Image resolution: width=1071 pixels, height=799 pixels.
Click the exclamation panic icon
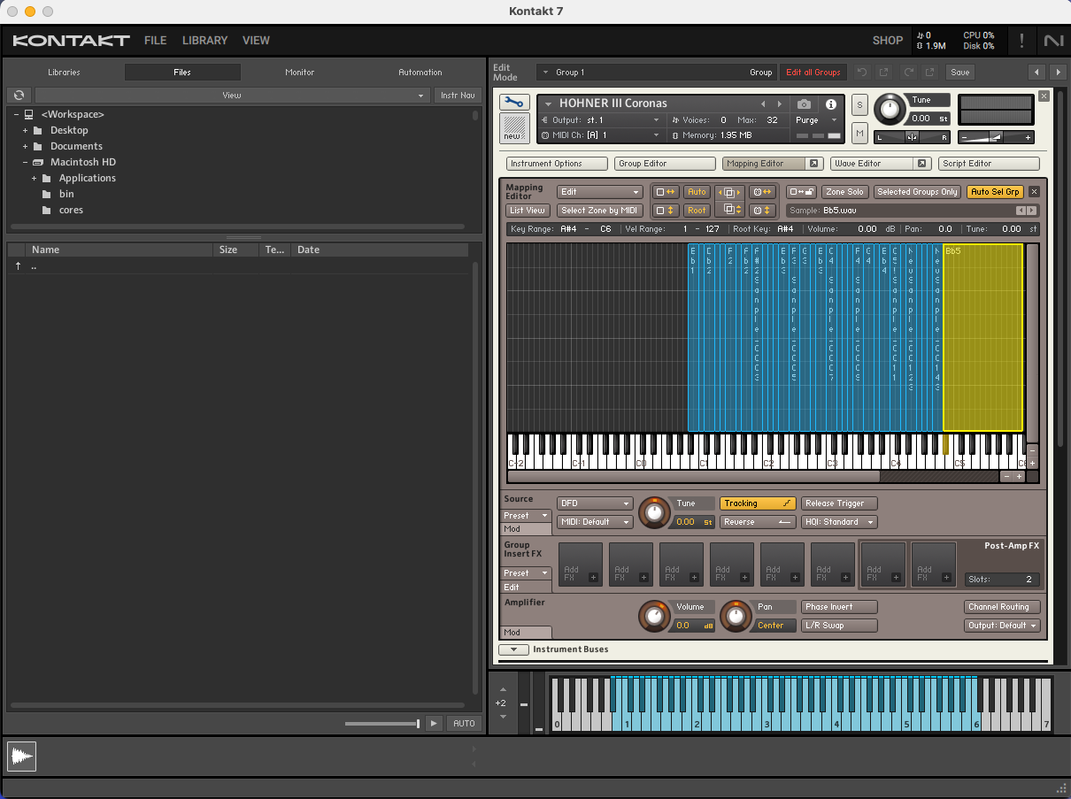1021,41
